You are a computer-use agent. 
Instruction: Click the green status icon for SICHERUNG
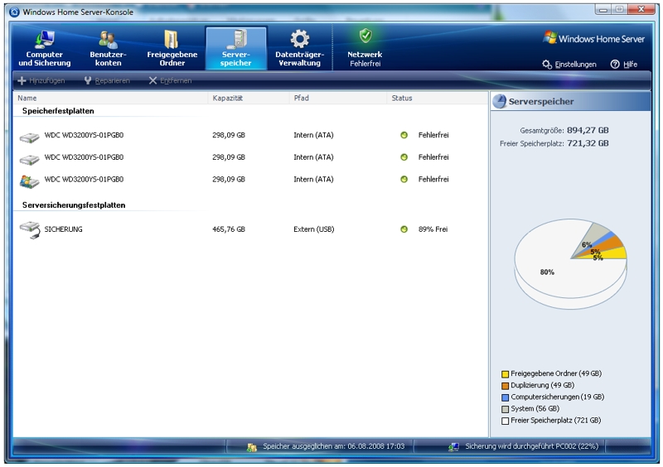(404, 229)
